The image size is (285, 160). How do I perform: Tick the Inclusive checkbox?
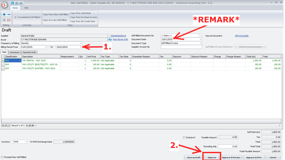click(184, 137)
